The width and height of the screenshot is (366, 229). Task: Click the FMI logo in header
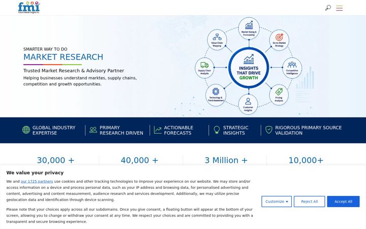coord(29,8)
